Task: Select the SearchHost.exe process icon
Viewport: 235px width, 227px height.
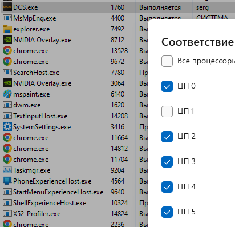Action: pyautogui.click(x=7, y=73)
